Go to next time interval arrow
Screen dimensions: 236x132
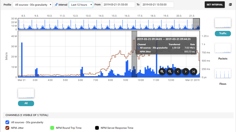coord(186,71)
